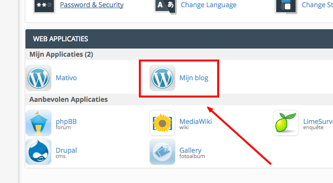Open the LimeSurvey lime icon
This screenshot has height=183, width=333.
click(286, 123)
